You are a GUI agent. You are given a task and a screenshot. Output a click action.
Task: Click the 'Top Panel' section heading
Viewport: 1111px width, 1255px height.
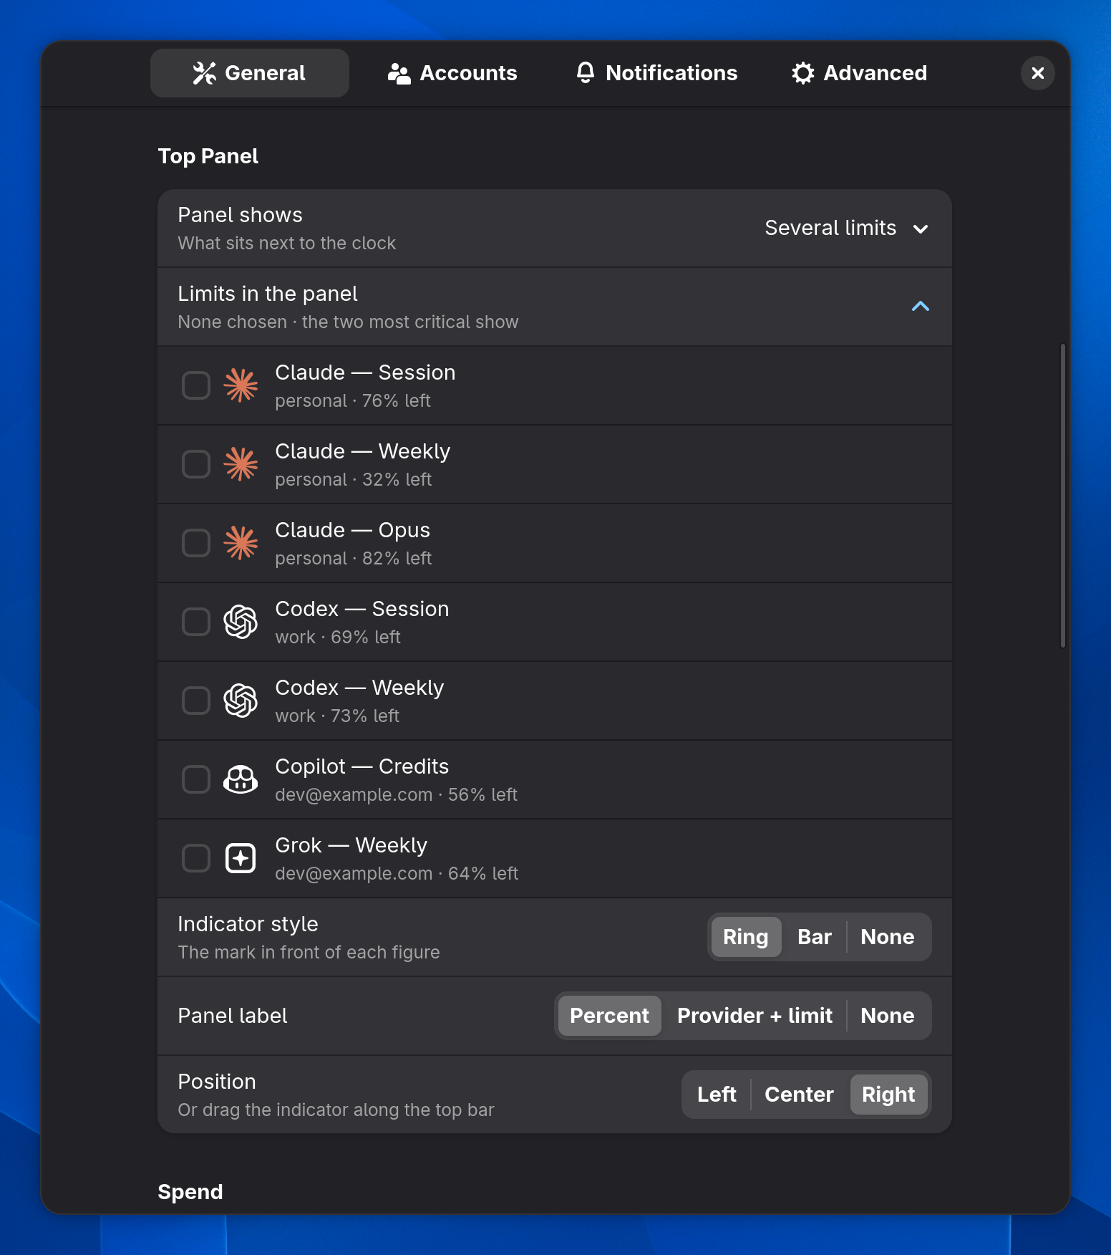pos(208,156)
